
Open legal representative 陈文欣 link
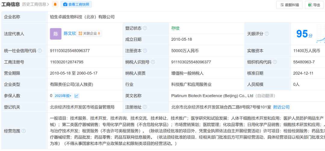click(70, 34)
